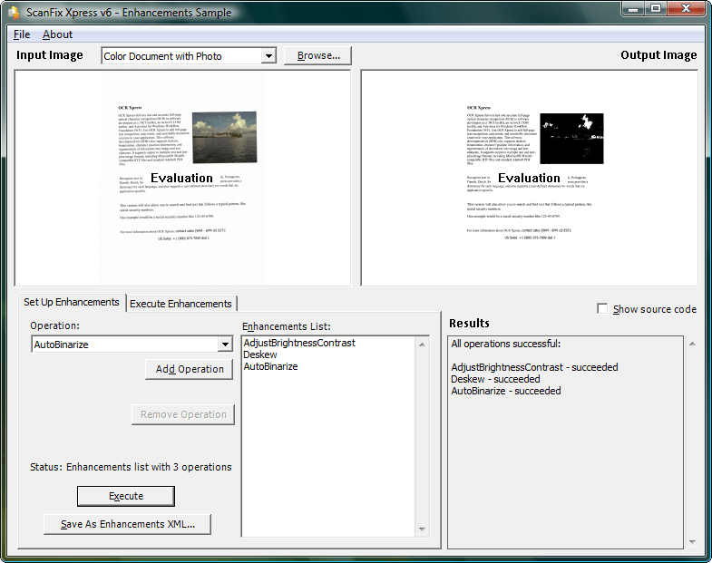Image resolution: width=712 pixels, height=563 pixels.
Task: Click Enhancements List scroll up arrow
Action: point(422,345)
